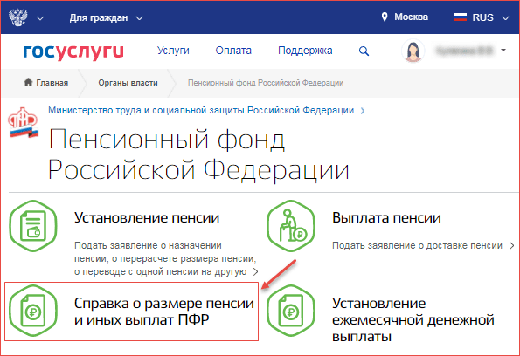The image size is (520, 356).
Task: Go to the госуслуги logo home
Action: (73, 52)
